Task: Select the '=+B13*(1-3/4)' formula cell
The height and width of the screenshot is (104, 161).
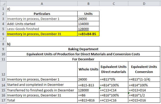Action: 144,79
